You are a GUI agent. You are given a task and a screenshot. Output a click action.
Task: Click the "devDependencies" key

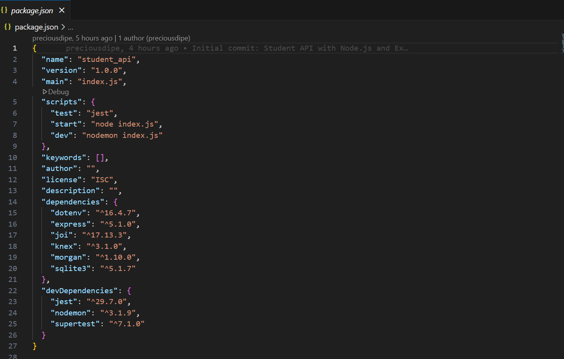[80, 291]
